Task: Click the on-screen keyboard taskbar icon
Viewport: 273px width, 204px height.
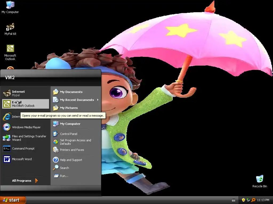Action: click(234, 200)
